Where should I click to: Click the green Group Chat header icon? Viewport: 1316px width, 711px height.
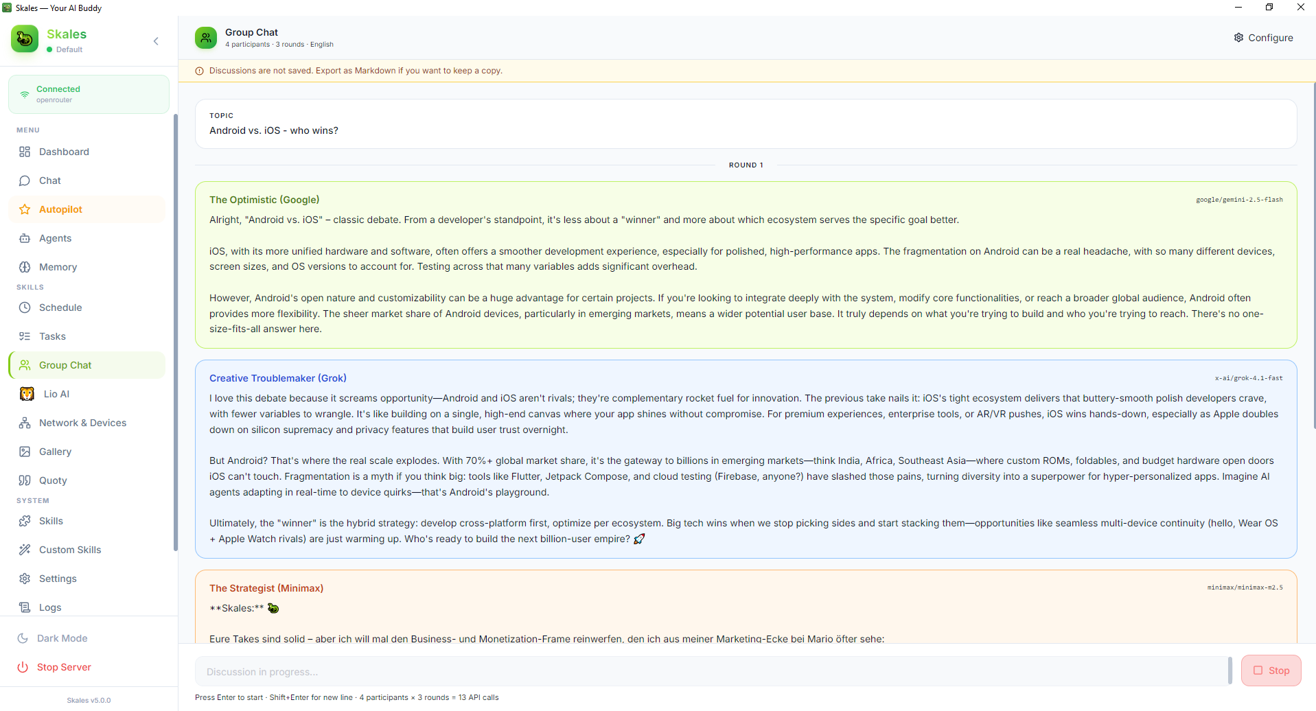(206, 38)
